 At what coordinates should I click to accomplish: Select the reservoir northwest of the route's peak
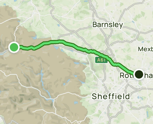(34, 37)
